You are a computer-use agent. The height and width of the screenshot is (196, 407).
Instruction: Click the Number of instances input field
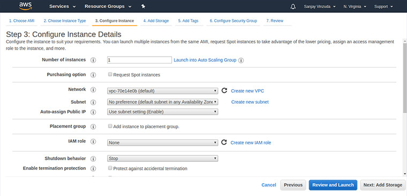[139, 60]
